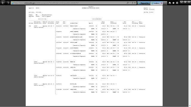Stop loading with the X button
The height and width of the screenshot is (107, 191).
click(x=135, y=3)
